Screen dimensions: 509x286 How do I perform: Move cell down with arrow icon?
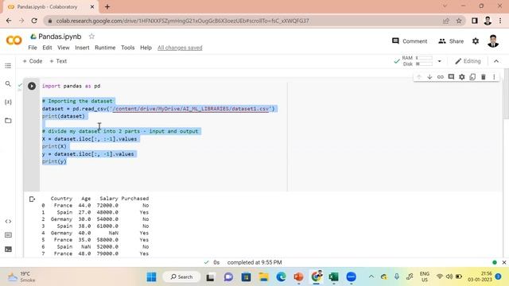tap(429, 77)
